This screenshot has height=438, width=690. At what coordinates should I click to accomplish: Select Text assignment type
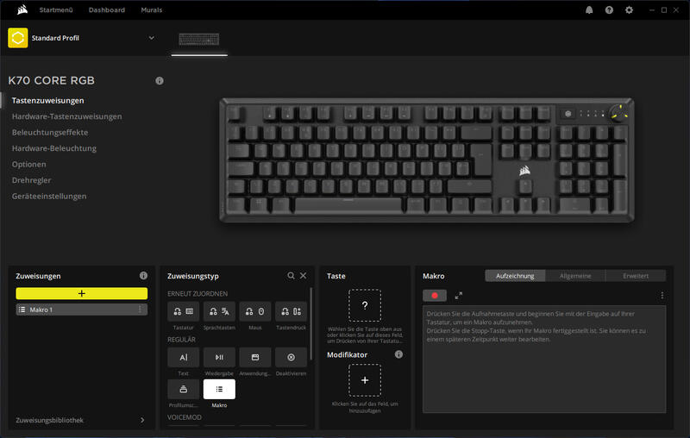[x=183, y=358]
